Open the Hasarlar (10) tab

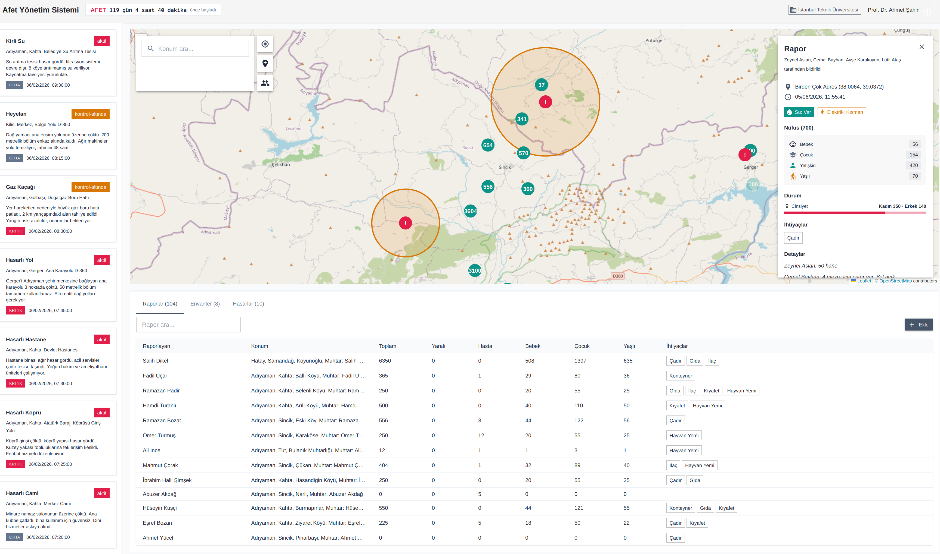[x=248, y=304]
